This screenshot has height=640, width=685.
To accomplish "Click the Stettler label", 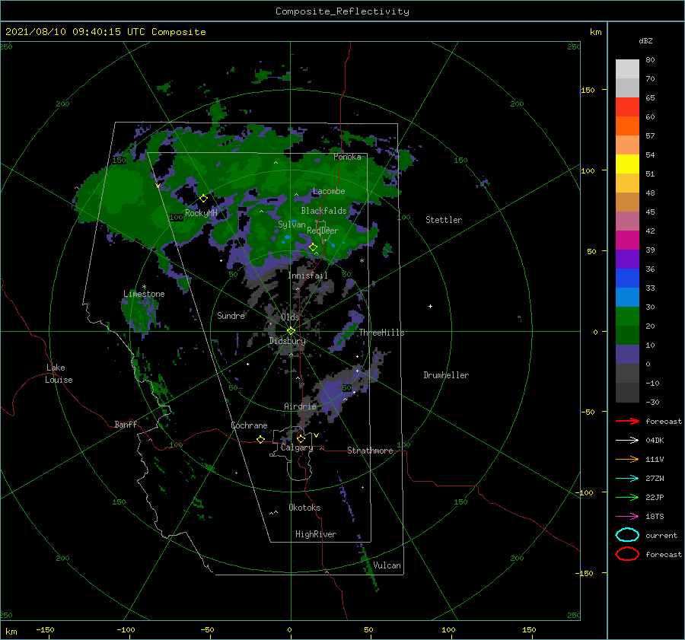I will pyautogui.click(x=444, y=220).
